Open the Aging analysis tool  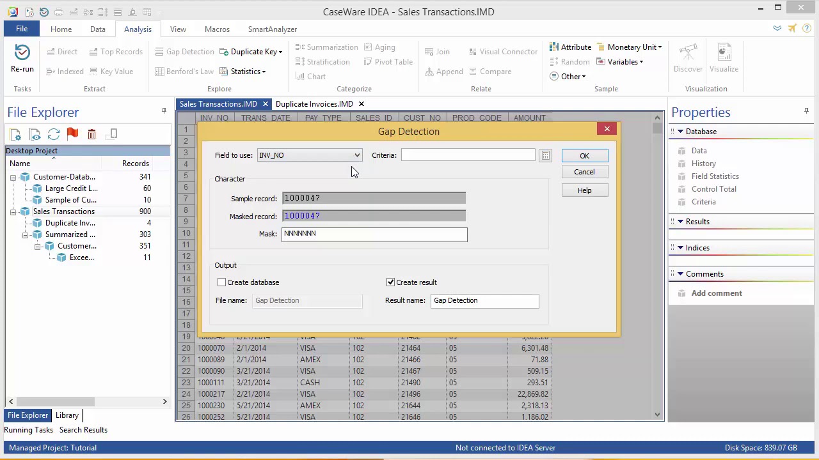[x=379, y=47]
